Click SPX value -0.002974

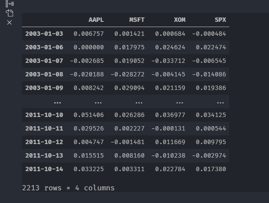click(209, 155)
